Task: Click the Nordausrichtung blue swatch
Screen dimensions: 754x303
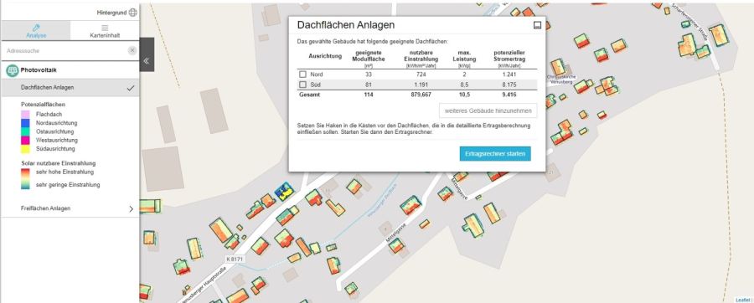Action: pos(25,123)
